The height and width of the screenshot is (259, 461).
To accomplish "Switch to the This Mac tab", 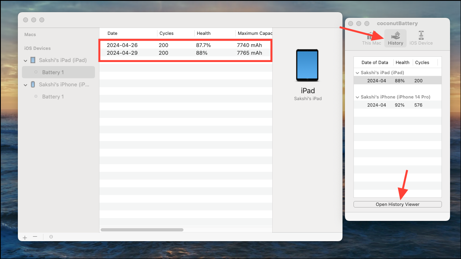I will (371, 38).
